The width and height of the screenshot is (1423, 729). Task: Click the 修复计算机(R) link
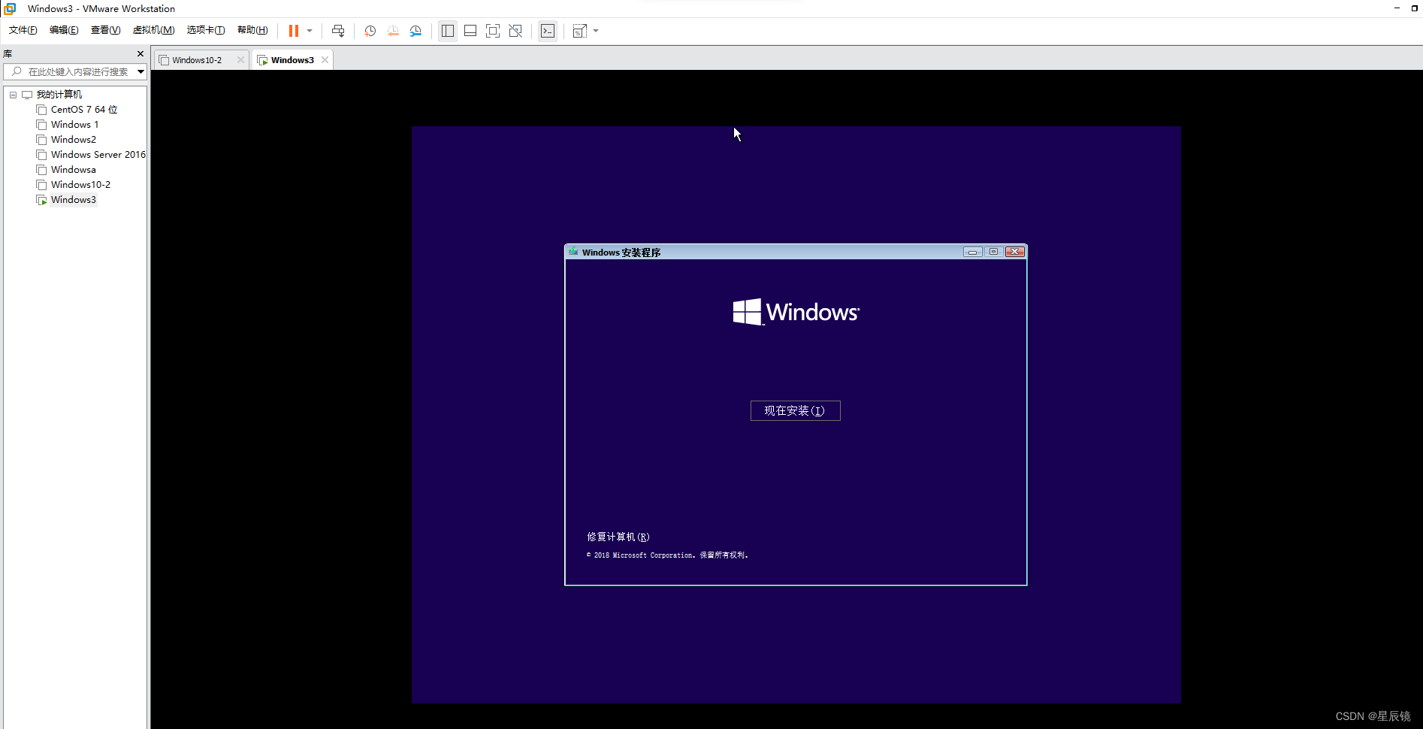click(x=618, y=537)
